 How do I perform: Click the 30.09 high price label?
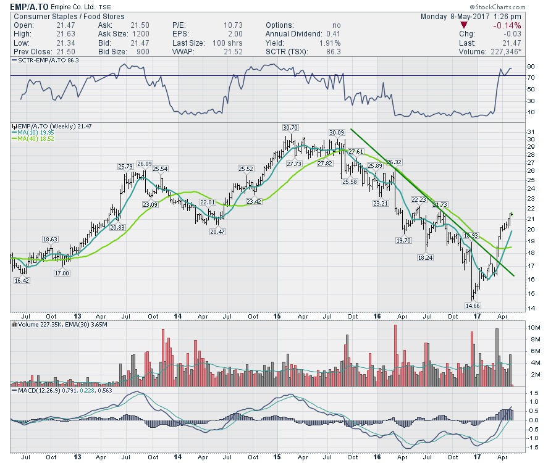[x=337, y=133]
